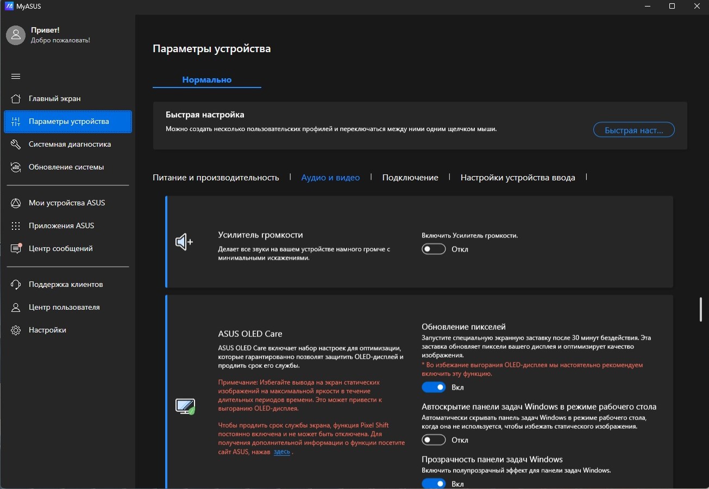This screenshot has width=709, height=489.
Task: Click the Добро пожаловать! text
Action: [x=60, y=40]
